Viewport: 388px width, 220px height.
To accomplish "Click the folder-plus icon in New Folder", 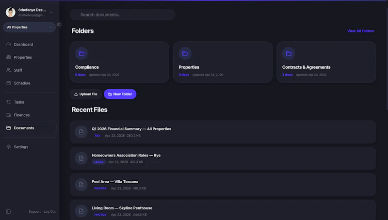I will 110,94.
